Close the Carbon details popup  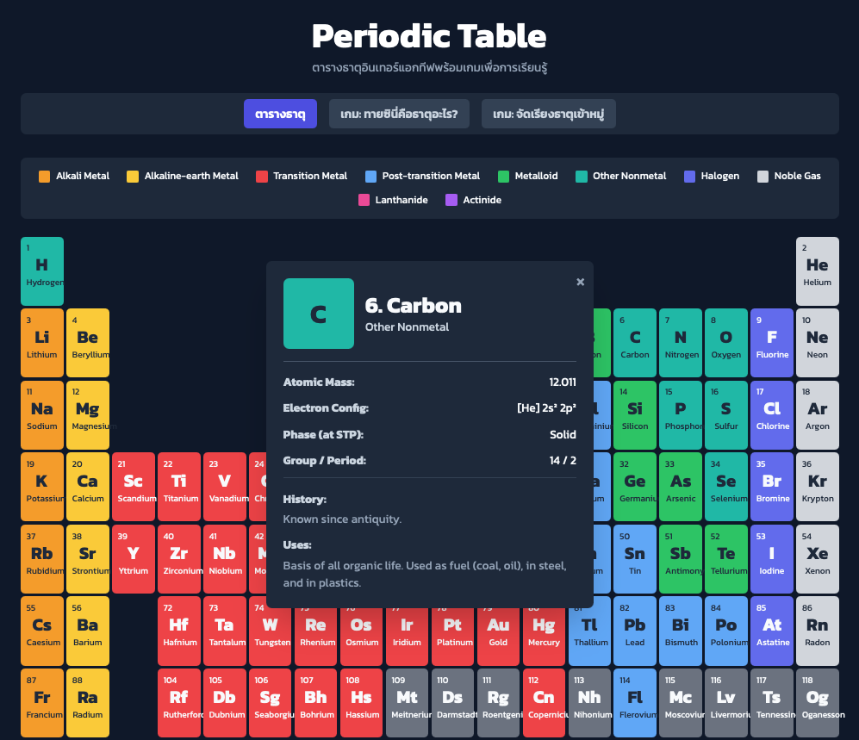pyautogui.click(x=580, y=282)
